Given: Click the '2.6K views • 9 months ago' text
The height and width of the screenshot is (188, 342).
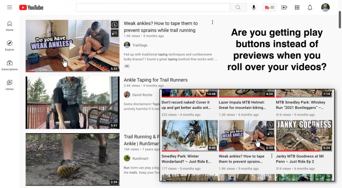Looking at the screenshot, I should tap(144, 86).
